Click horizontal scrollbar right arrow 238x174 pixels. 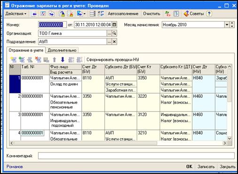click(x=225, y=143)
